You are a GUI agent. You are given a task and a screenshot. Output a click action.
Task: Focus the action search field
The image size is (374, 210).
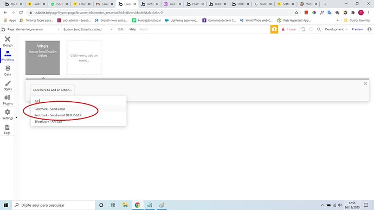click(x=79, y=101)
